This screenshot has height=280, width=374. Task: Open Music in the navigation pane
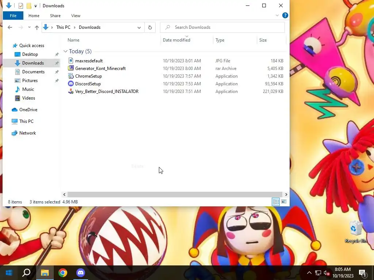[28, 89]
